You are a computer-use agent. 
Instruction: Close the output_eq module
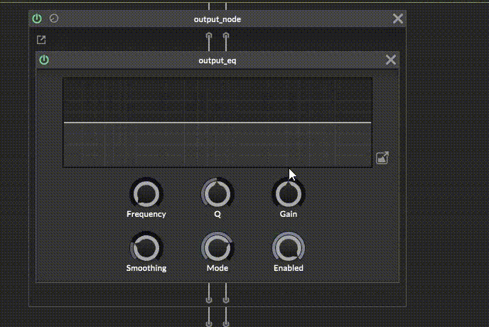390,60
